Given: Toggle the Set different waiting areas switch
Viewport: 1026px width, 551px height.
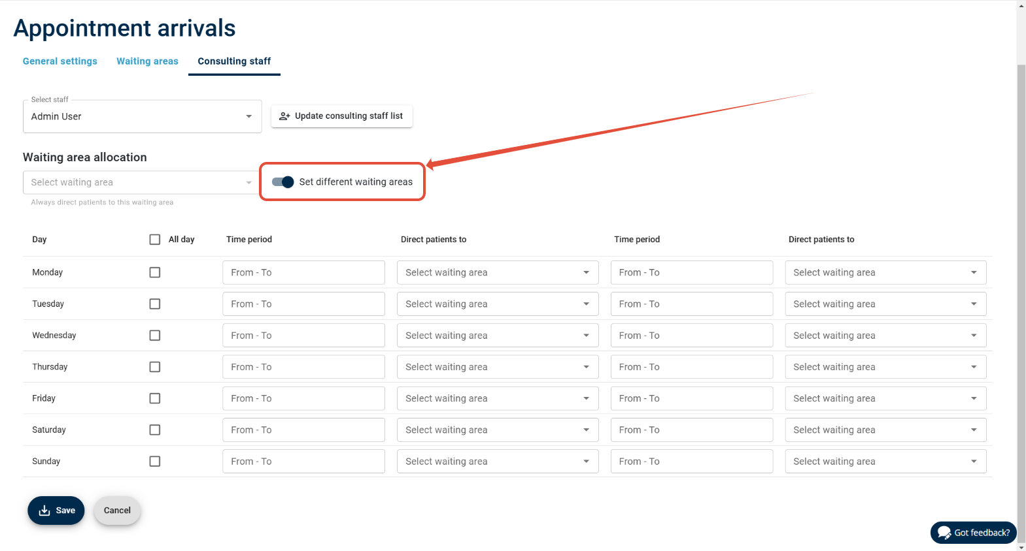Looking at the screenshot, I should click(x=282, y=182).
